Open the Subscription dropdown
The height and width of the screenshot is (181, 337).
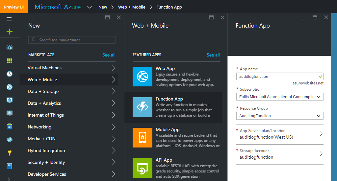(280, 97)
